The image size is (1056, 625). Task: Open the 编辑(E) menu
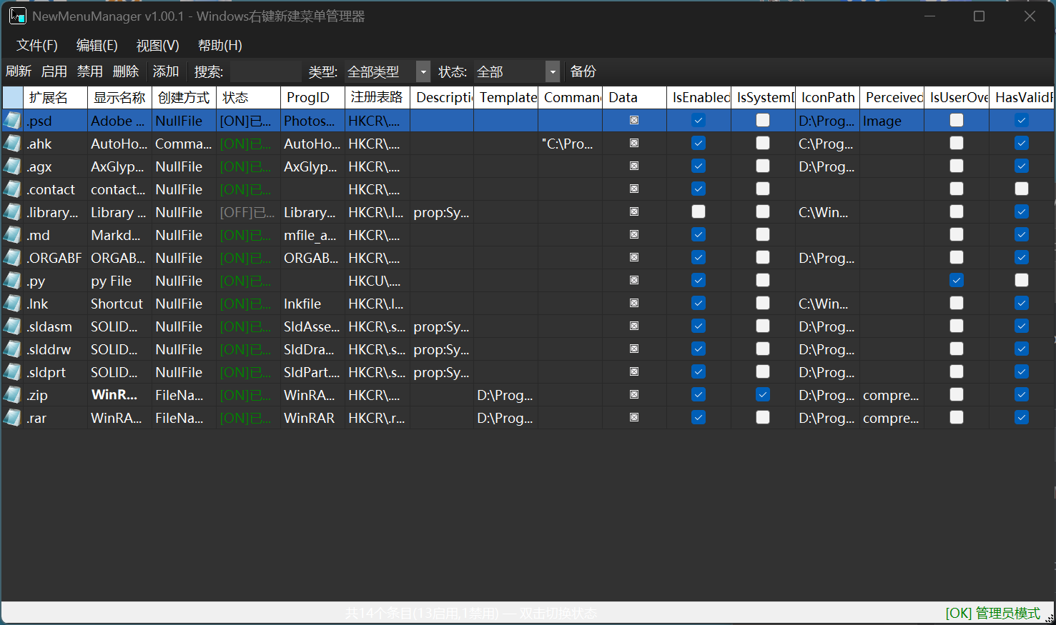click(97, 46)
